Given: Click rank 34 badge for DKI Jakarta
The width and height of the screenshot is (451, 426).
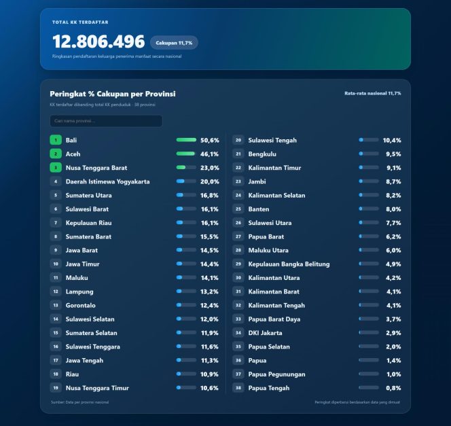Looking at the screenshot, I should pos(238,333).
